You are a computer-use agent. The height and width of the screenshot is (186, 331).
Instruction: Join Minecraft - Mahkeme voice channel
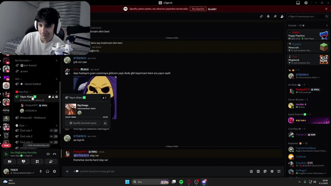tap(36, 118)
